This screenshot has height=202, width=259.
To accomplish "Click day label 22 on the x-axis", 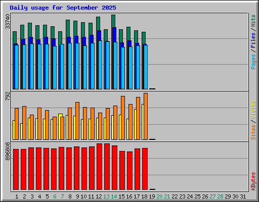I will (x=175, y=196).
